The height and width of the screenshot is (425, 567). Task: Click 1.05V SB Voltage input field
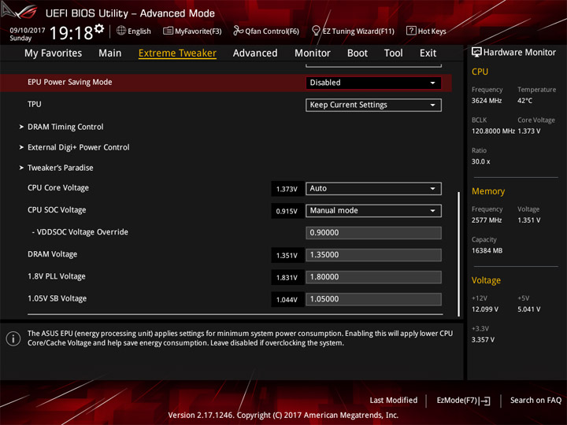coord(373,299)
